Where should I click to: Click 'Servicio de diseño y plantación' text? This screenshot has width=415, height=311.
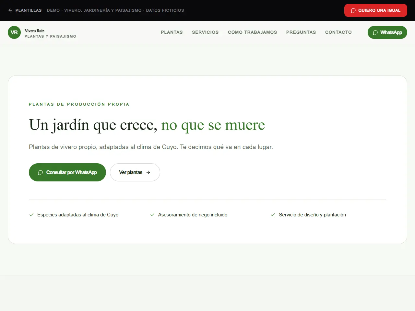[312, 215]
